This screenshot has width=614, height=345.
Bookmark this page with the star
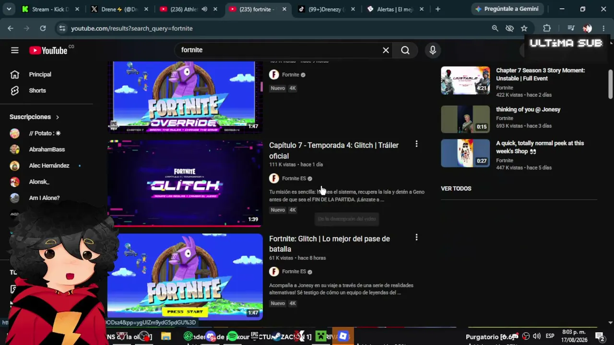524,28
